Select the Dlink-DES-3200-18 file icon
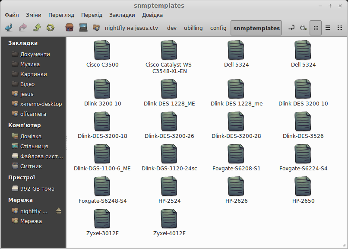Image resolution: width=348 pixels, height=249 pixels. (x=102, y=121)
